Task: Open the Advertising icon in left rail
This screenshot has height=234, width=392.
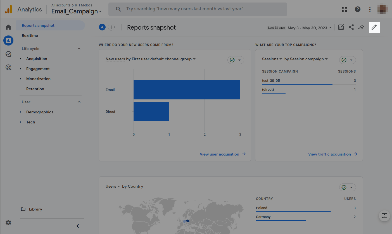Action: 8,67
